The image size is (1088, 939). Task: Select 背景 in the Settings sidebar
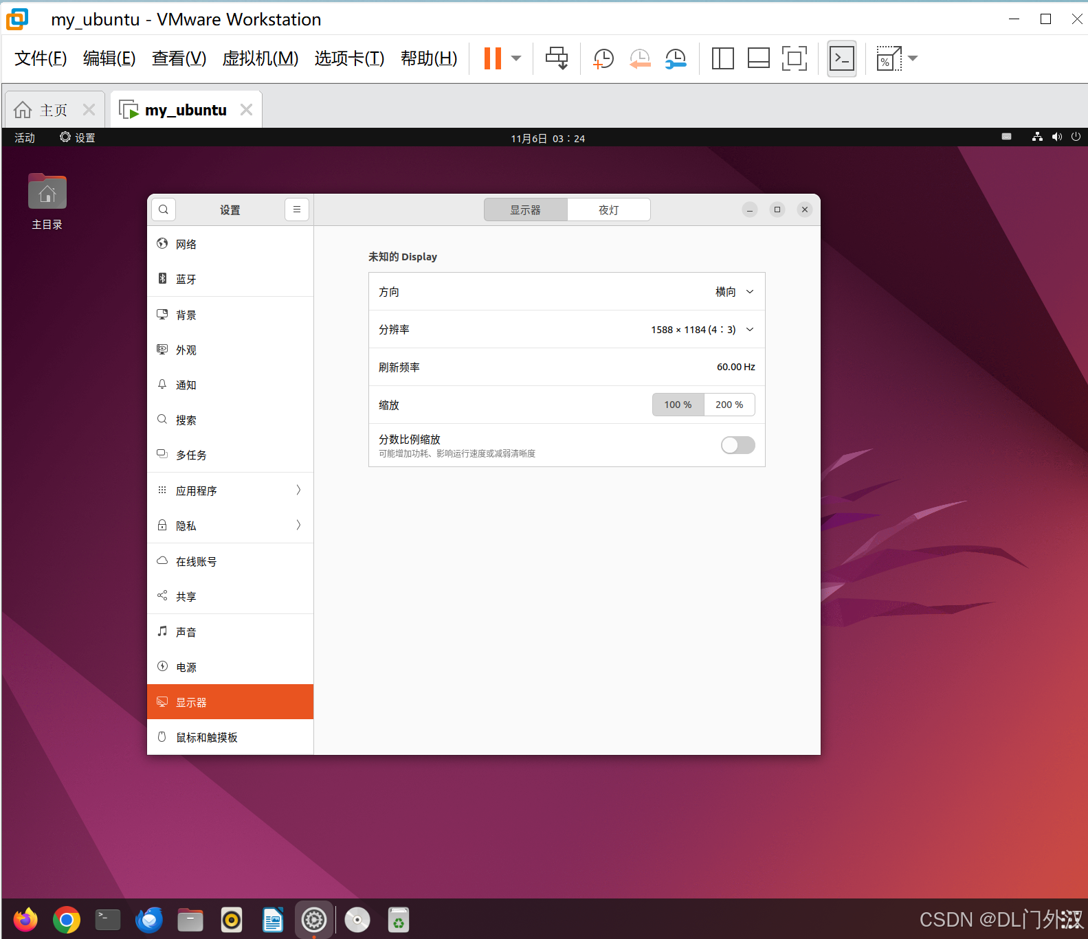[230, 315]
